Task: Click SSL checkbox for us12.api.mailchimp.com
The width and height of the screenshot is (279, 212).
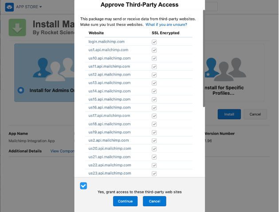Action: [154, 75]
